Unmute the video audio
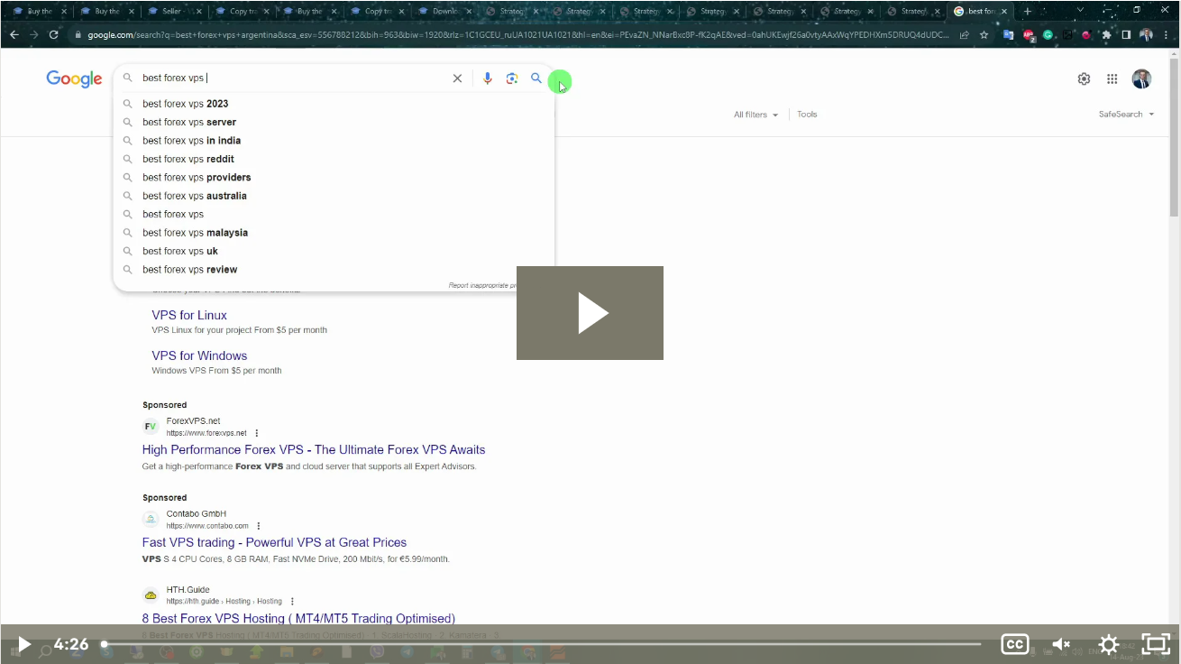 pyautogui.click(x=1060, y=644)
